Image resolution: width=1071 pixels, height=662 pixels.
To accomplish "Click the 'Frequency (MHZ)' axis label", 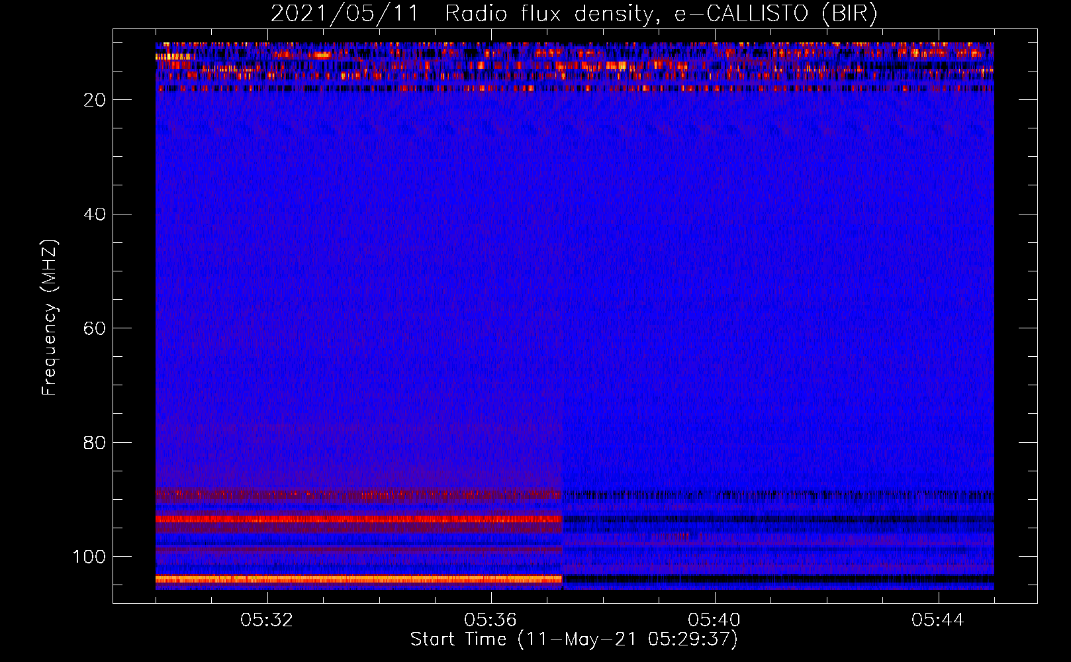I will click(50, 318).
